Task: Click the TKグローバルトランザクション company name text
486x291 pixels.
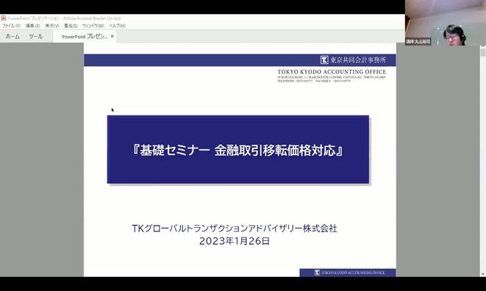Action: coord(235,229)
